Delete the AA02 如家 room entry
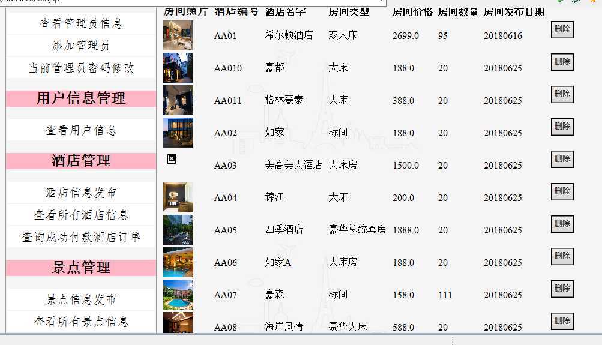Image resolution: width=602 pixels, height=345 pixels. 562,127
